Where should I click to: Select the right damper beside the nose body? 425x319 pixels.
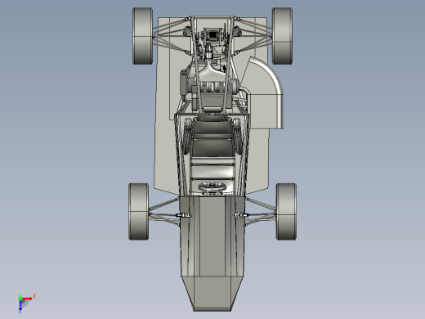[x=241, y=215]
